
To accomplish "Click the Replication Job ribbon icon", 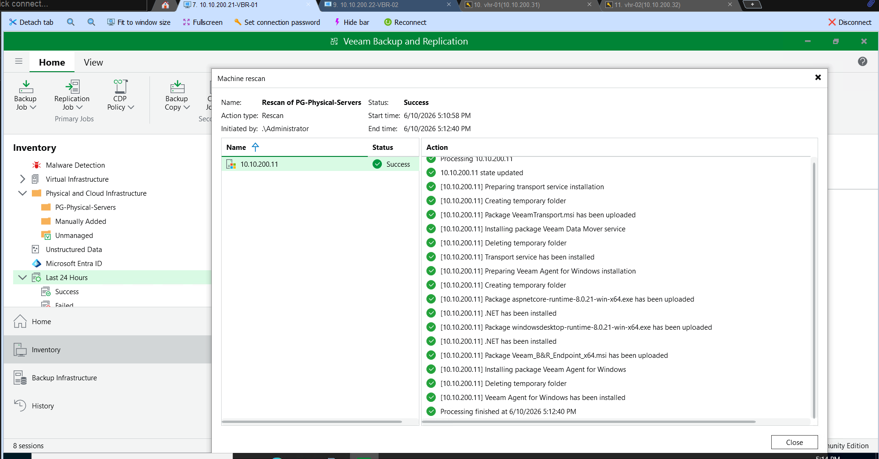I will 72,87.
